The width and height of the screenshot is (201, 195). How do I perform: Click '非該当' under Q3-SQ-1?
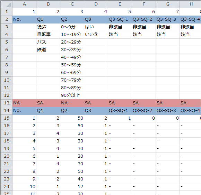[120, 27]
